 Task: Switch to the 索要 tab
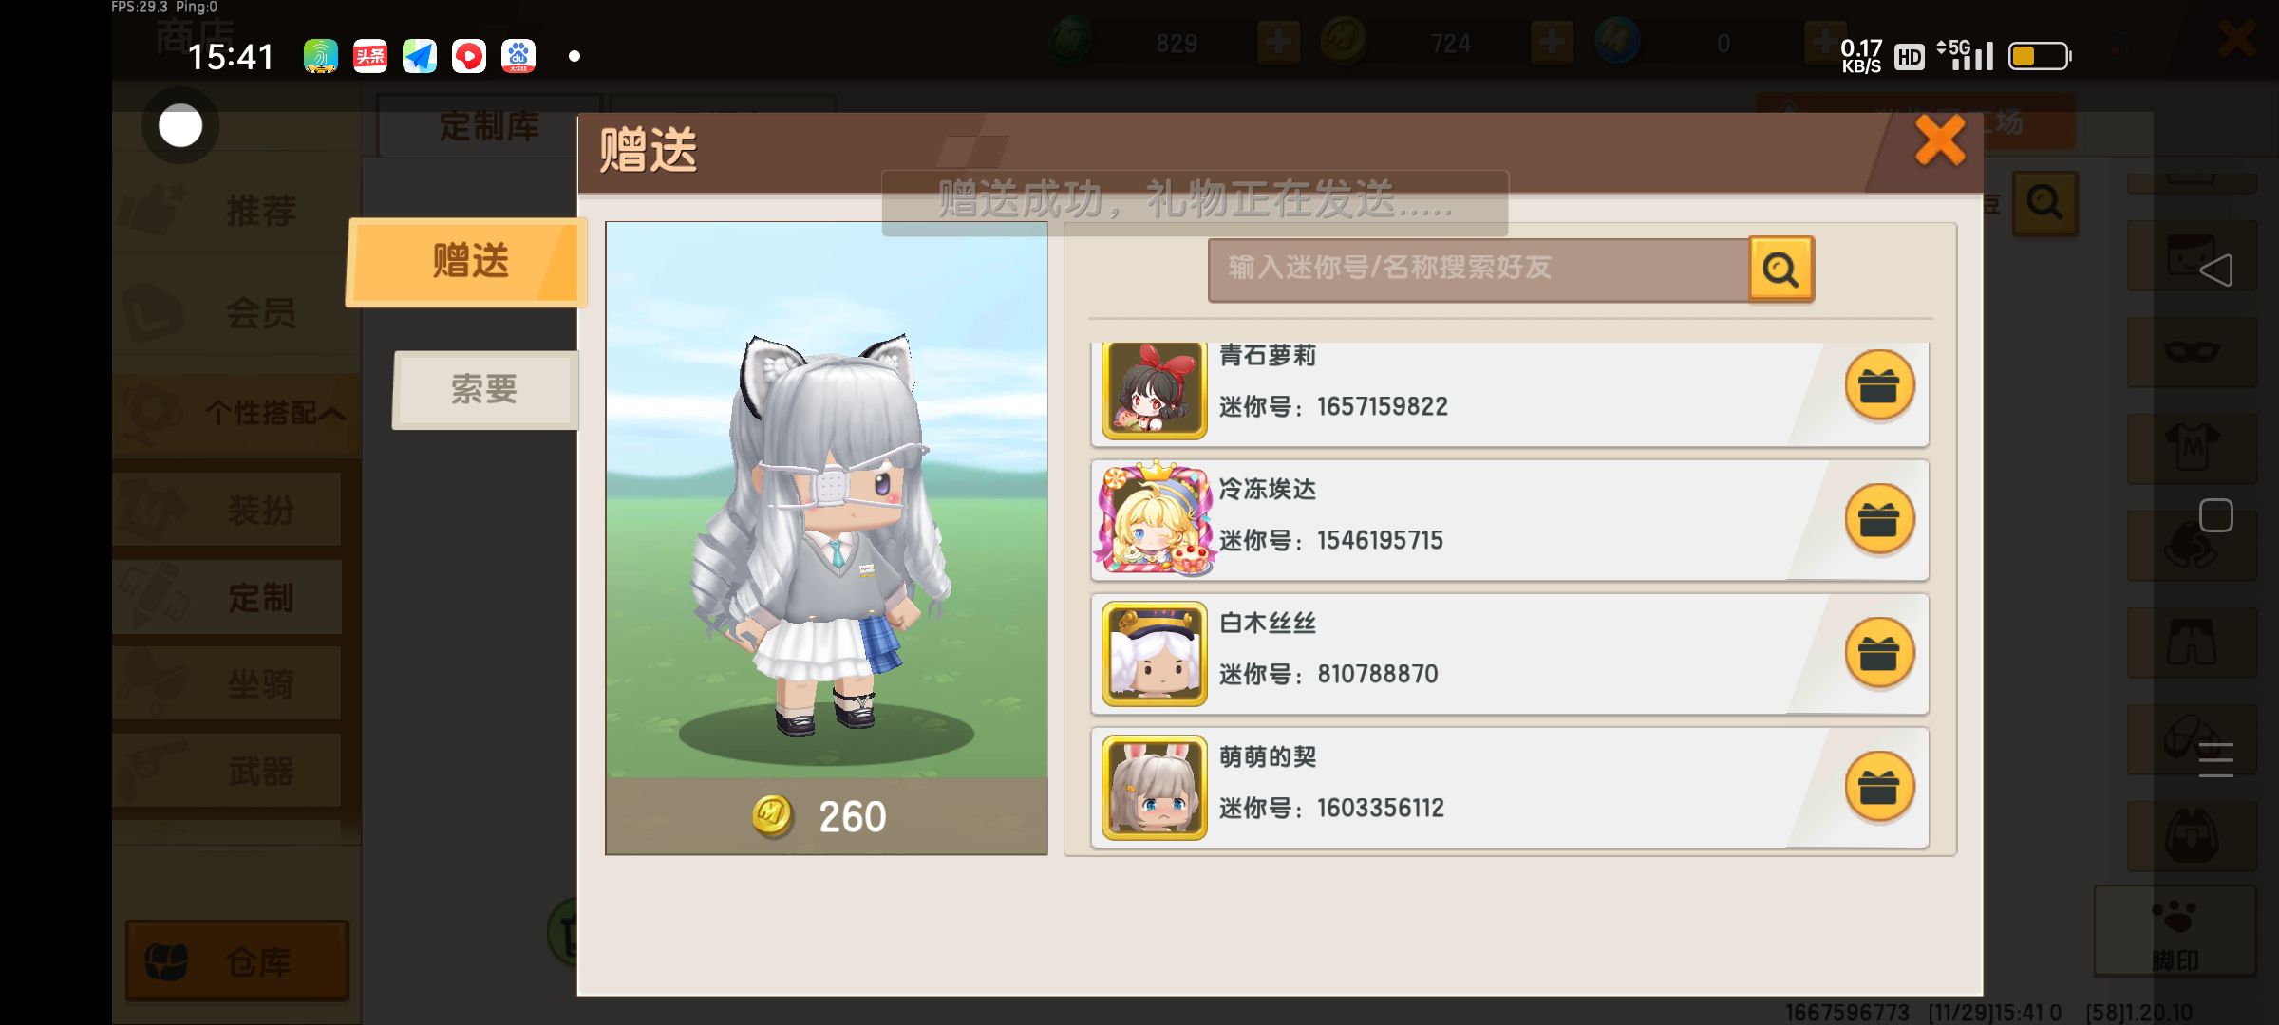485,390
